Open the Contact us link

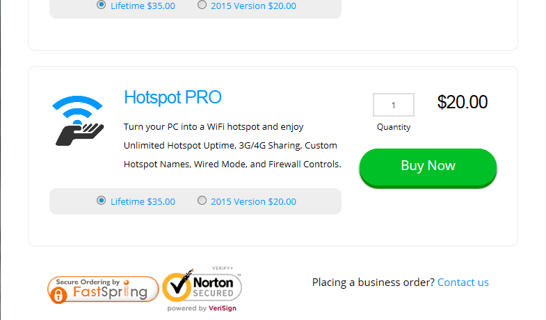(463, 283)
